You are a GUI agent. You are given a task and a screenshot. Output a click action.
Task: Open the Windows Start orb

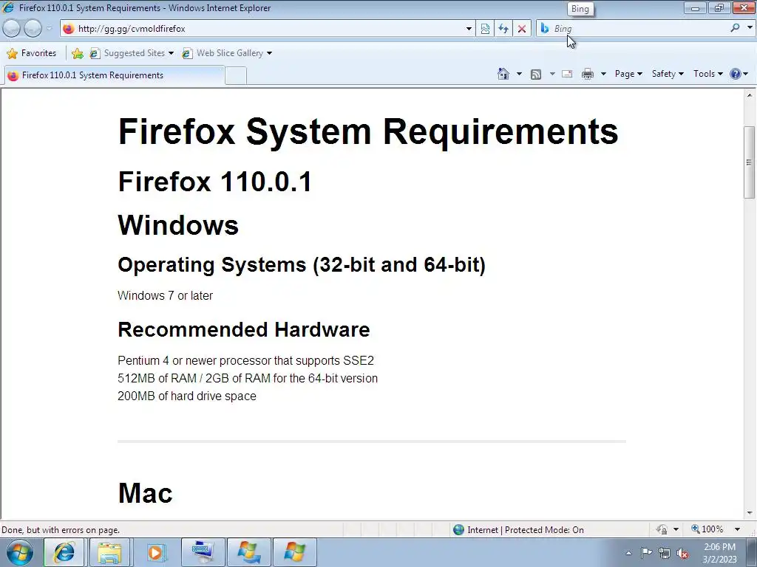coord(19,552)
